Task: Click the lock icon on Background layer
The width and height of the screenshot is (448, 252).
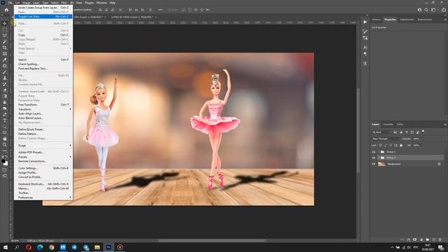Action: (x=439, y=164)
